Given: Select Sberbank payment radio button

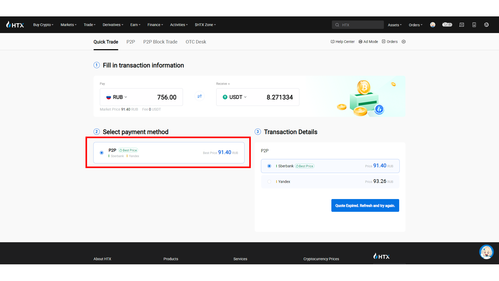Looking at the screenshot, I should (269, 166).
